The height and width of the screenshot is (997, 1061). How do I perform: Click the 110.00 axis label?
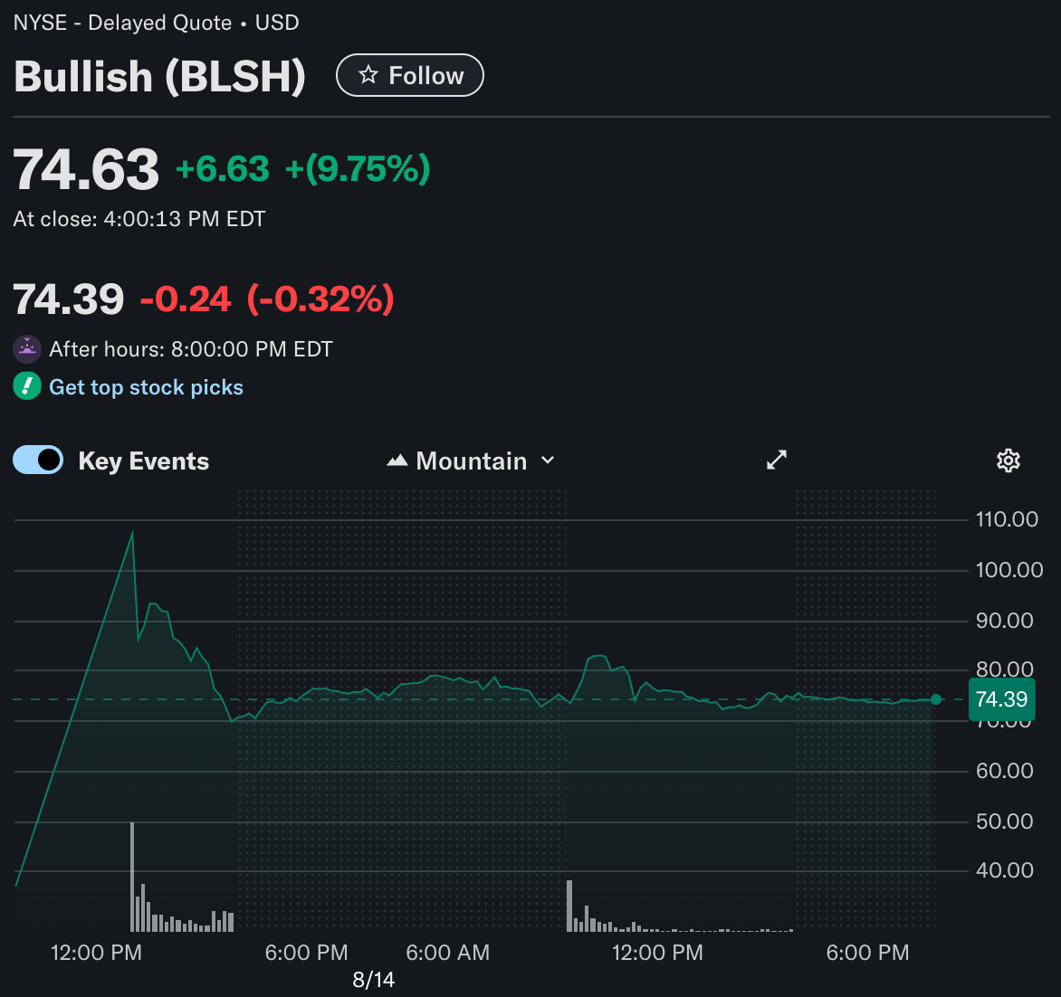(1007, 519)
